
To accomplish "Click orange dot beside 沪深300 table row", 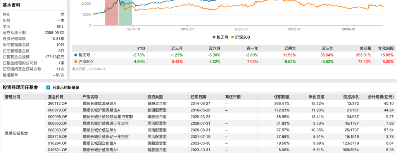I will pyautogui.click(x=76, y=62).
